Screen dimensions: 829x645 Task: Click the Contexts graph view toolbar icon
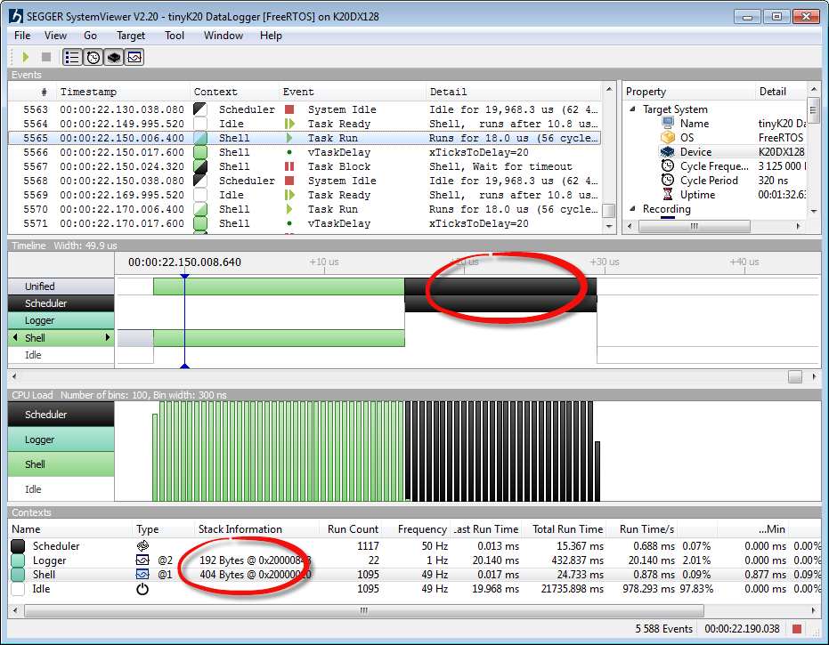(134, 57)
